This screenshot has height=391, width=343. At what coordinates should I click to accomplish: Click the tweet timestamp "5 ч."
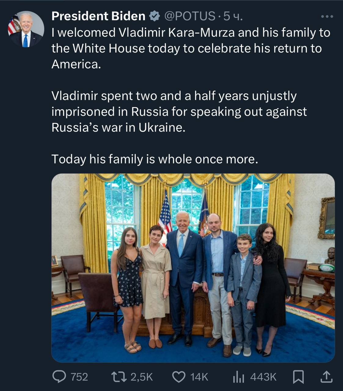(x=233, y=16)
